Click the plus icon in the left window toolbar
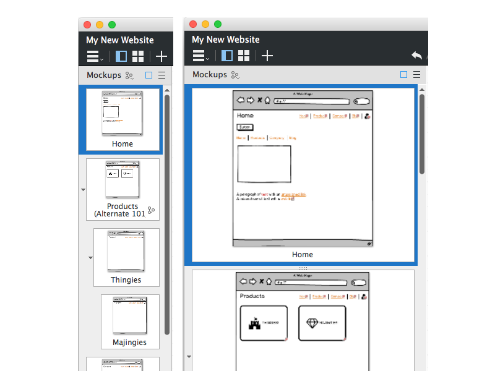The width and height of the screenshot is (495, 371). point(161,56)
